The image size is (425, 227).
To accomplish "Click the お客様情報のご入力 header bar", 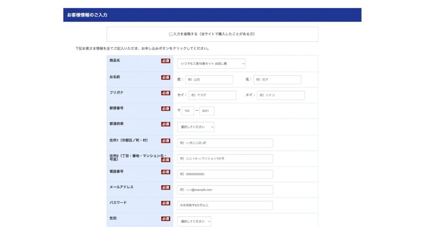I will [212, 15].
